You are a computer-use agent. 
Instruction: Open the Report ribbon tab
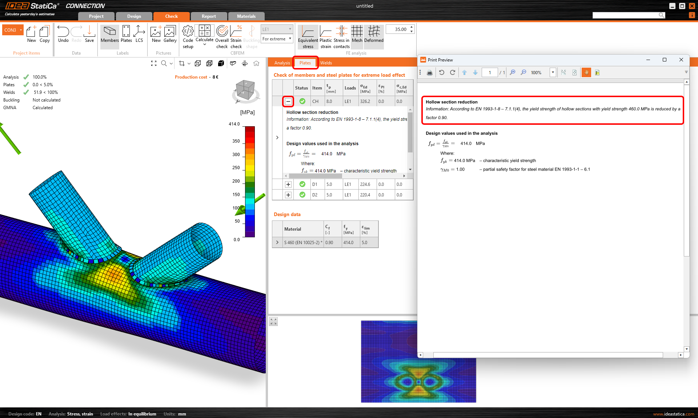[x=209, y=16]
